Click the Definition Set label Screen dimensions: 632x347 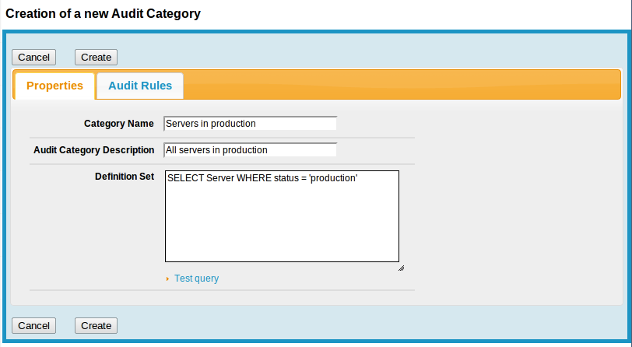(125, 177)
